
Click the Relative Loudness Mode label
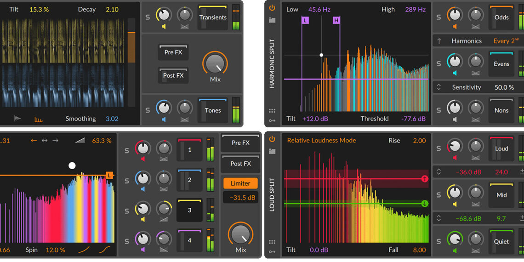tap(321, 141)
